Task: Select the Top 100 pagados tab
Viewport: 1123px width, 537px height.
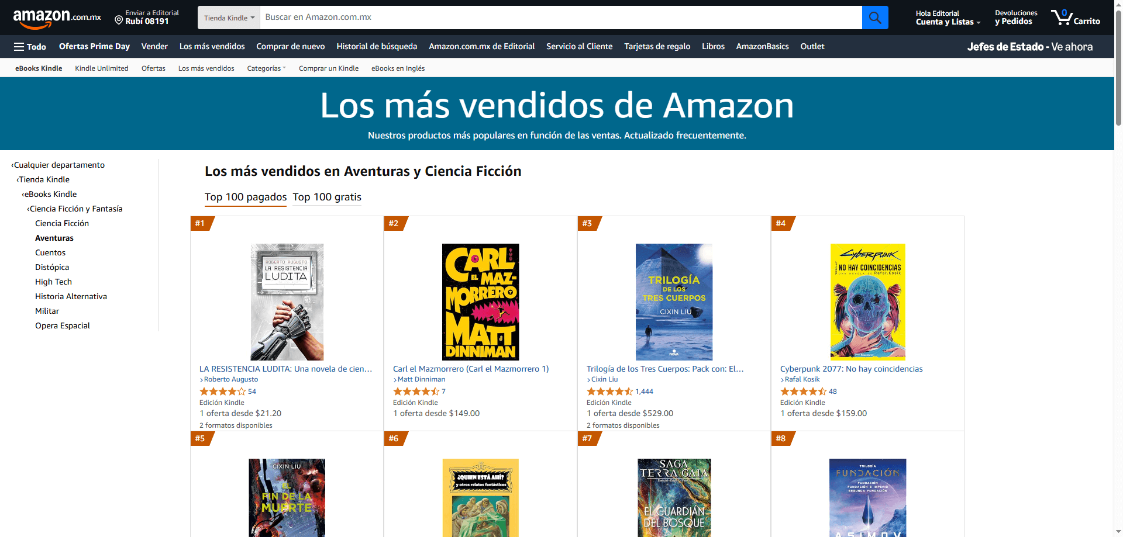Action: 246,197
